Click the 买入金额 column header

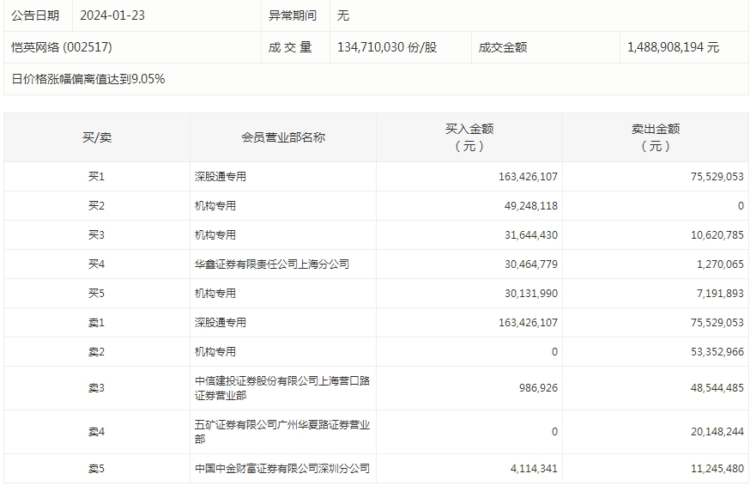pyautogui.click(x=469, y=137)
